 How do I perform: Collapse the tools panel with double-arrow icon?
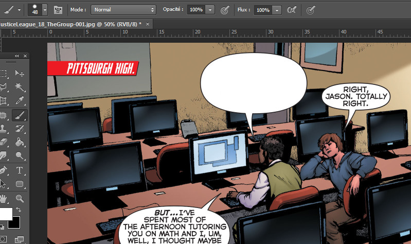(x=17, y=56)
